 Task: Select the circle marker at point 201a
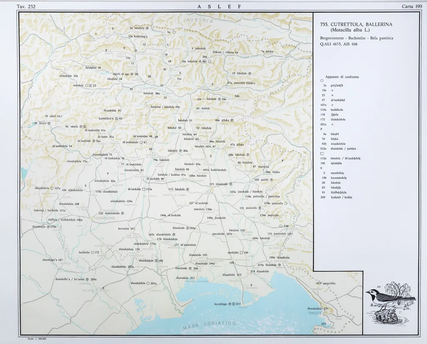[x=148, y=284]
